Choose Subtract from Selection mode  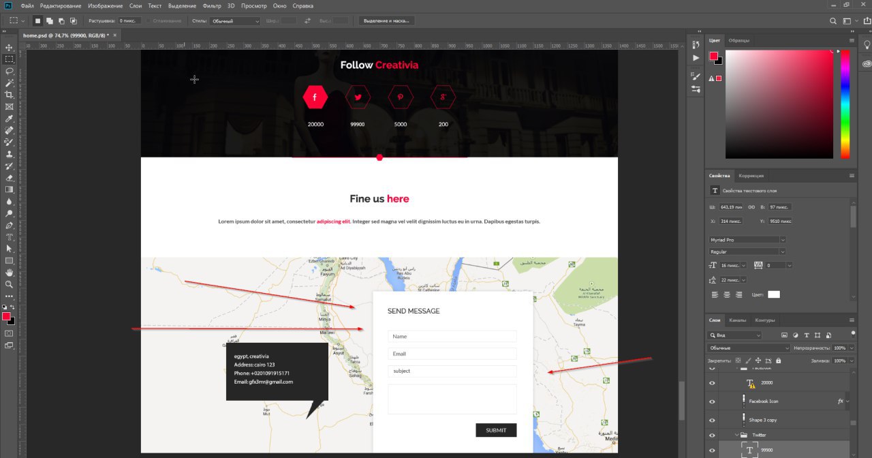(61, 21)
